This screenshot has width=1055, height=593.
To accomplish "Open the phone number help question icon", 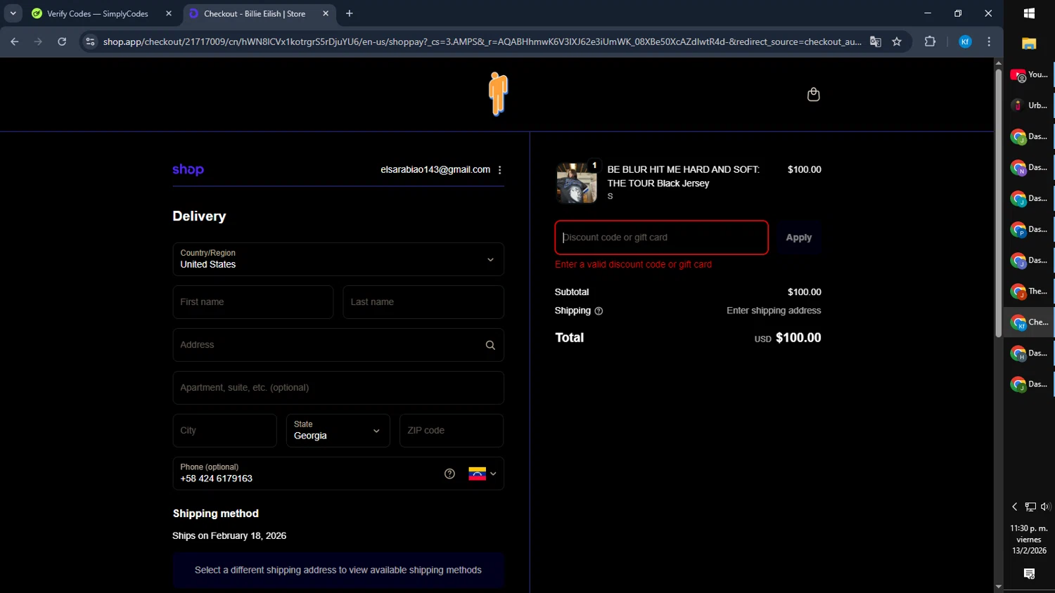I will tap(449, 474).
